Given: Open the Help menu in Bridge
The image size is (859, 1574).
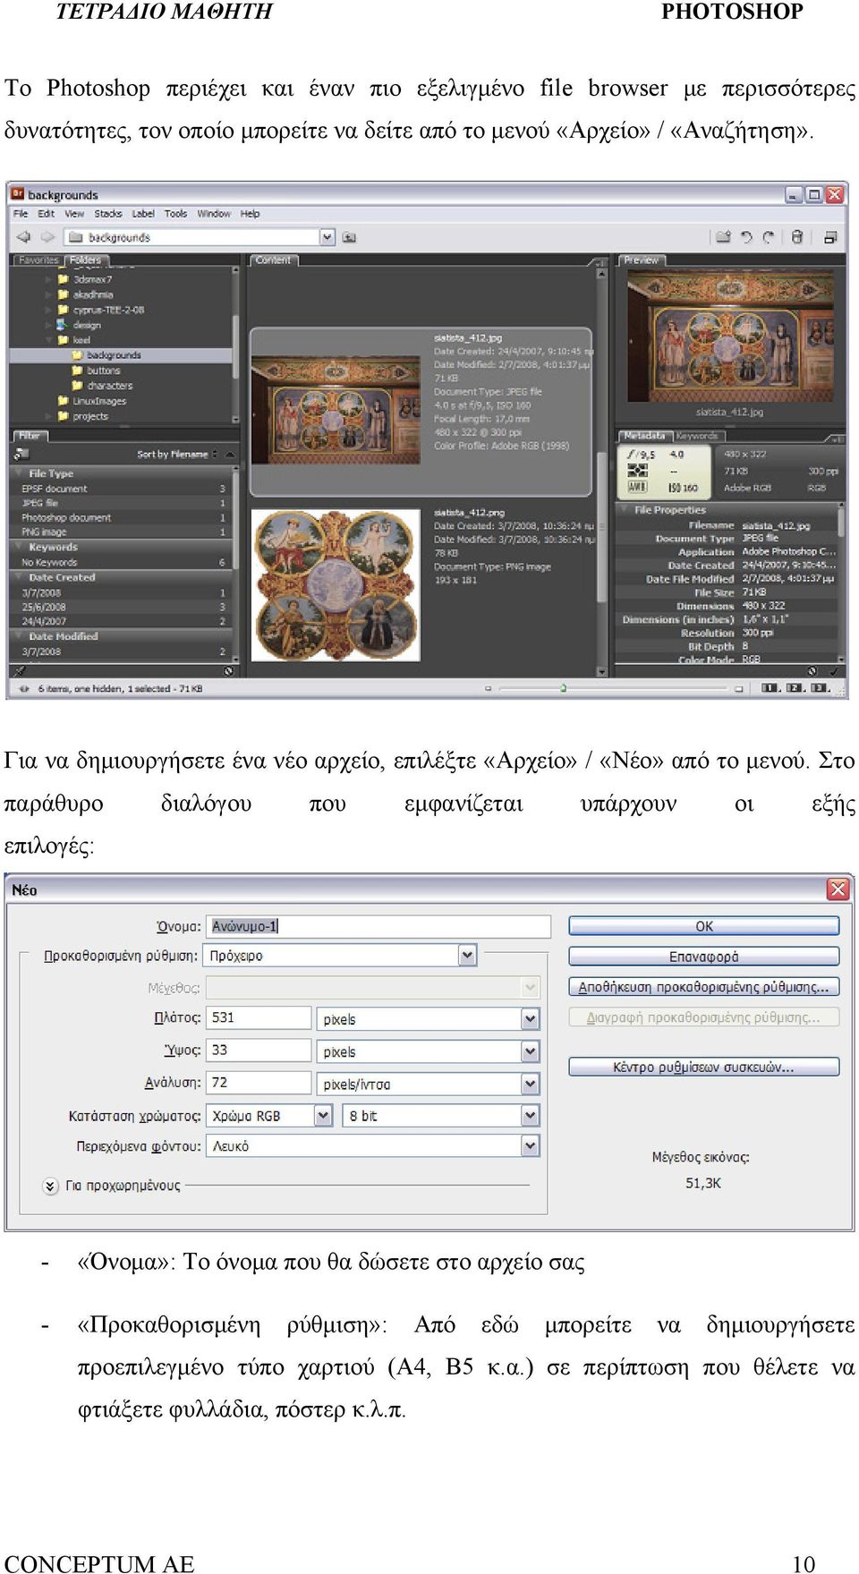Looking at the screenshot, I should tap(250, 214).
